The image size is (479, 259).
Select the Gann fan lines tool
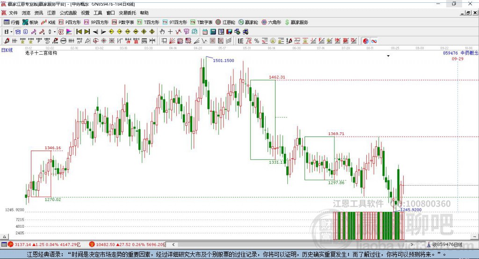(x=172, y=41)
